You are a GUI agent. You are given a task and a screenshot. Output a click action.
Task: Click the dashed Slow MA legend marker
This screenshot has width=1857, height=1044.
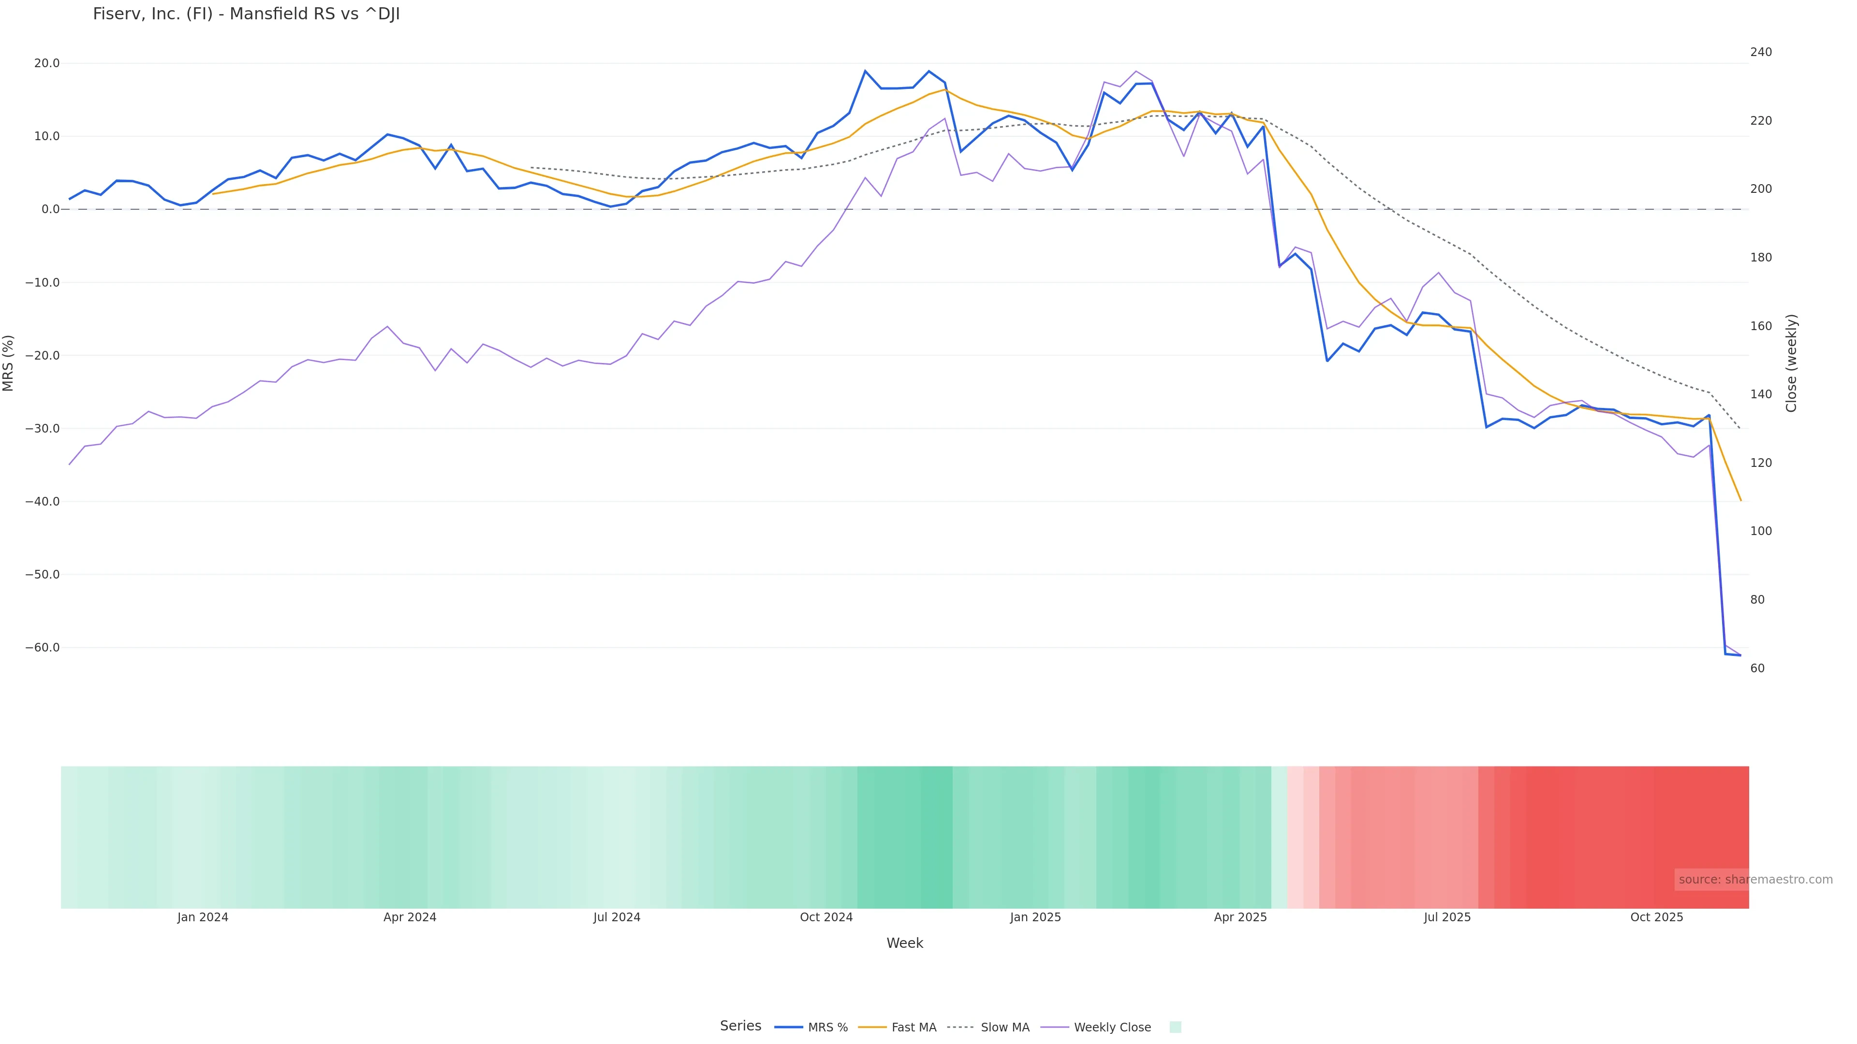960,1028
